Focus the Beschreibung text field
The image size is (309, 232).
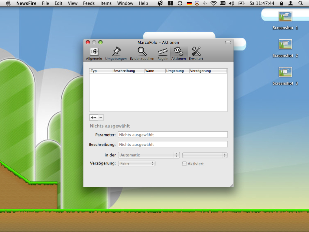[x=172, y=144]
